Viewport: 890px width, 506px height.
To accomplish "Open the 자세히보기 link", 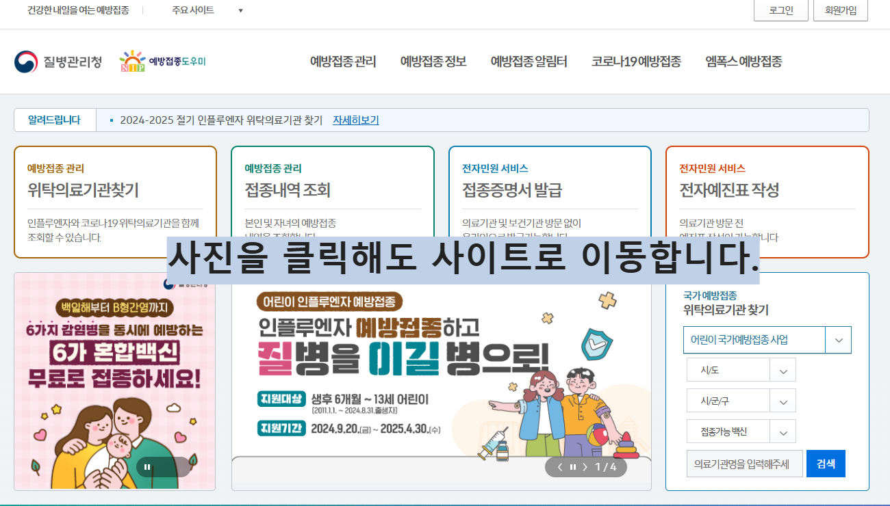I will (357, 120).
